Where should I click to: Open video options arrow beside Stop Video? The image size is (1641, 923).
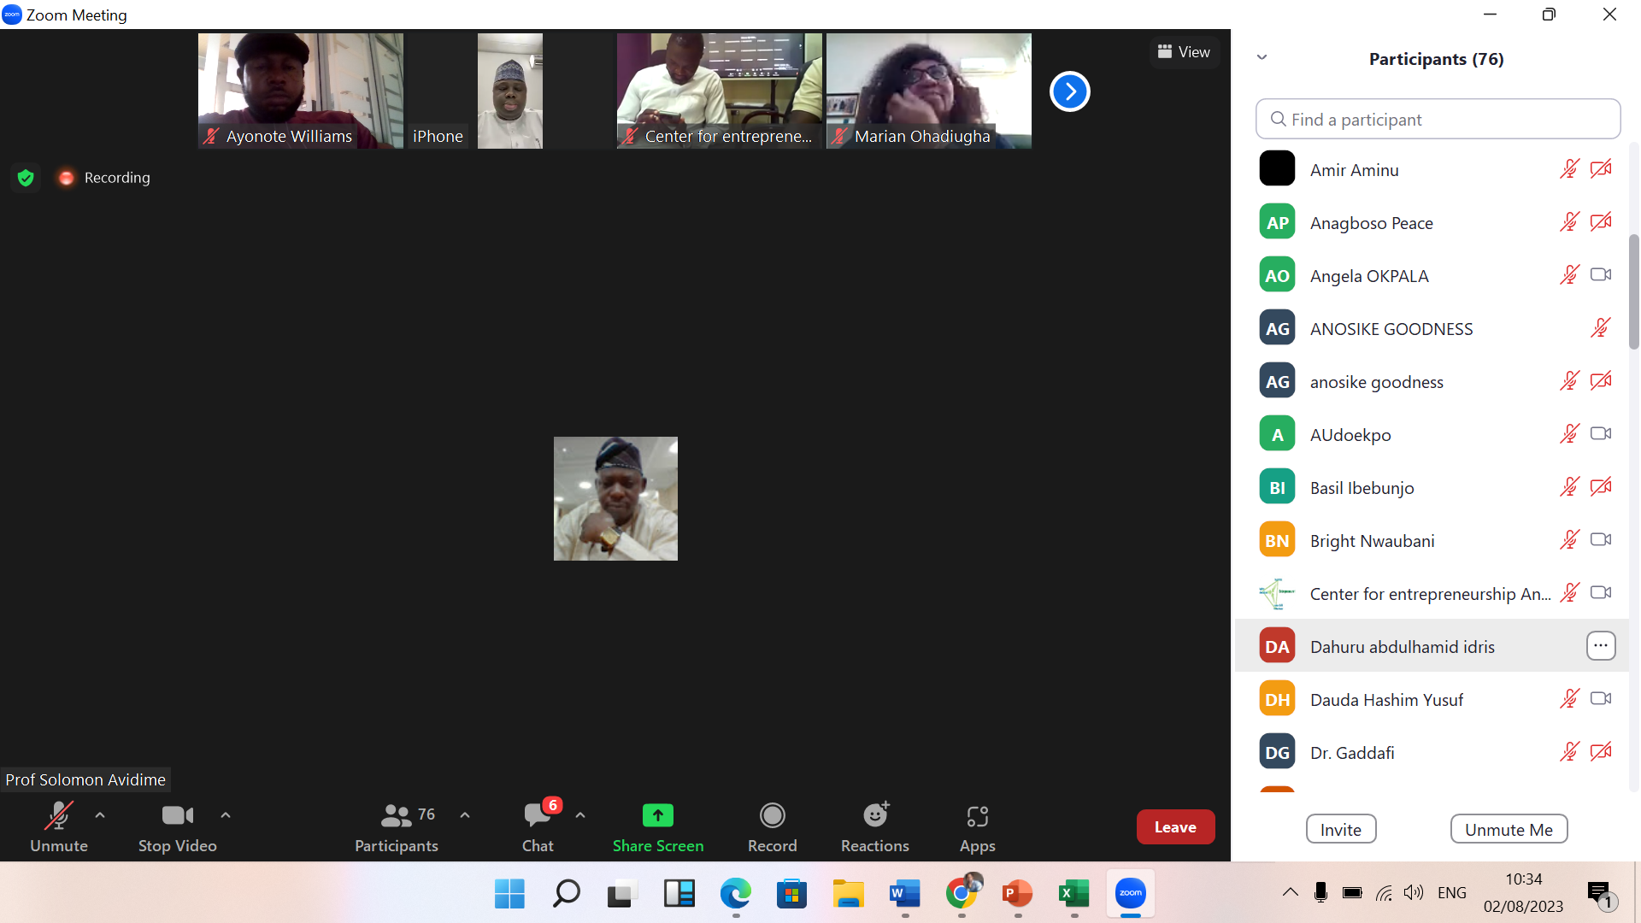pos(226,815)
